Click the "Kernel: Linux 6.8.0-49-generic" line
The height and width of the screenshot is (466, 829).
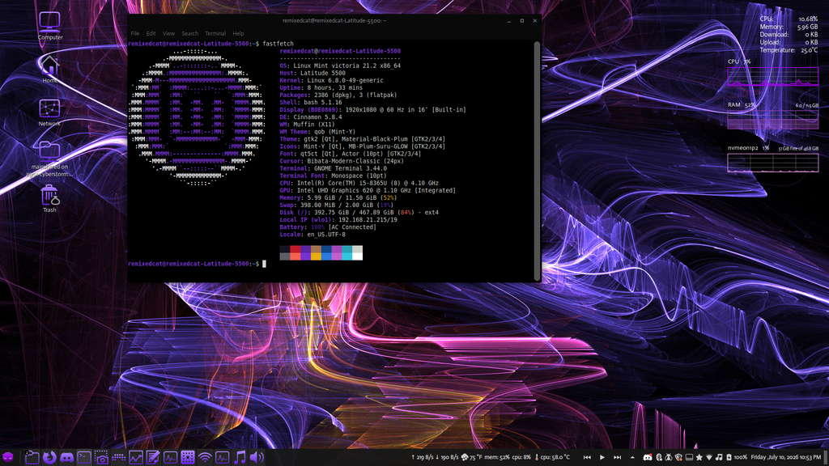pyautogui.click(x=331, y=80)
